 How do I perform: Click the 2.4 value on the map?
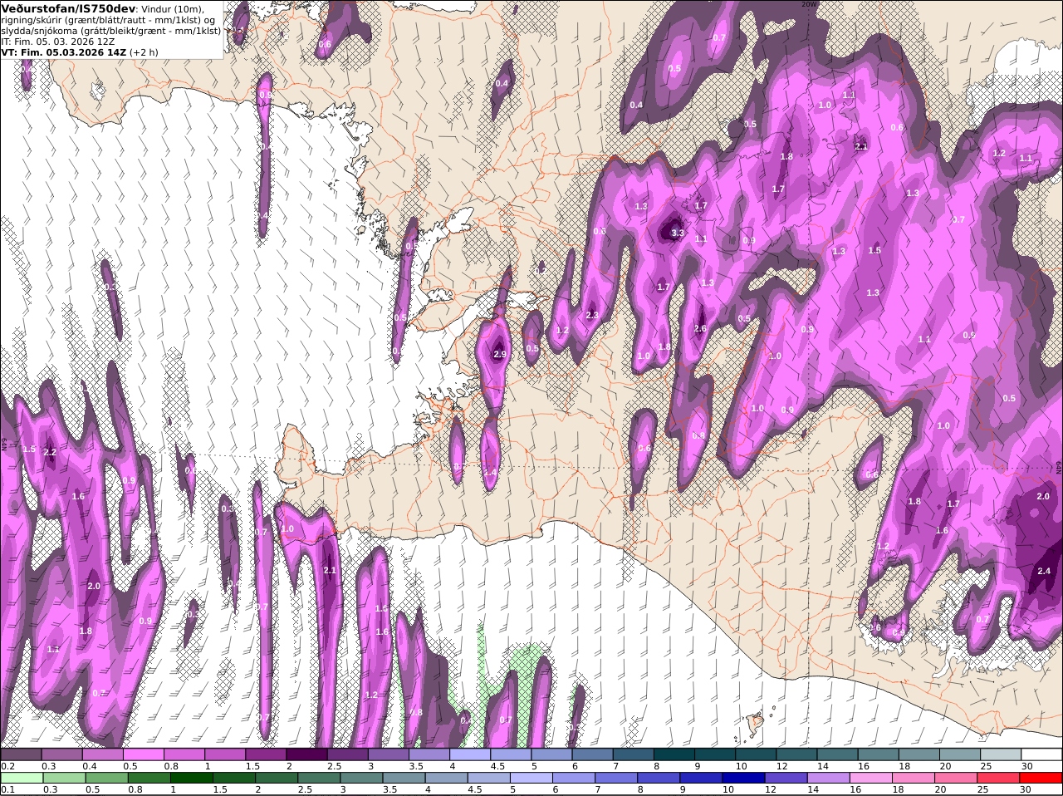[x=1044, y=571]
